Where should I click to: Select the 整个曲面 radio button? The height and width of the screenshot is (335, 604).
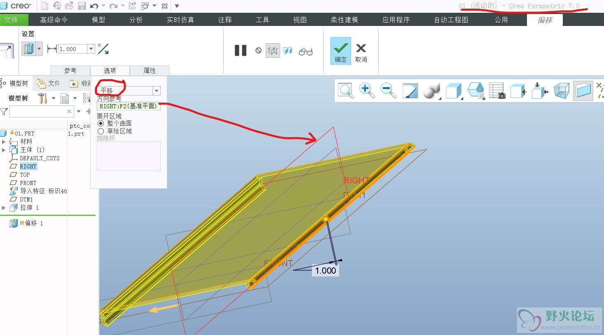point(101,123)
